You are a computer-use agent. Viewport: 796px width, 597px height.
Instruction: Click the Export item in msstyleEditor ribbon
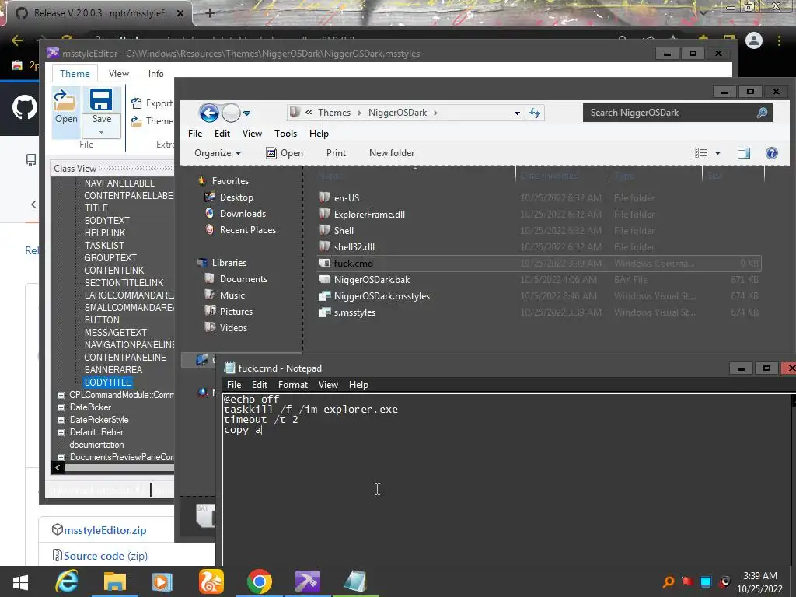pyautogui.click(x=152, y=103)
